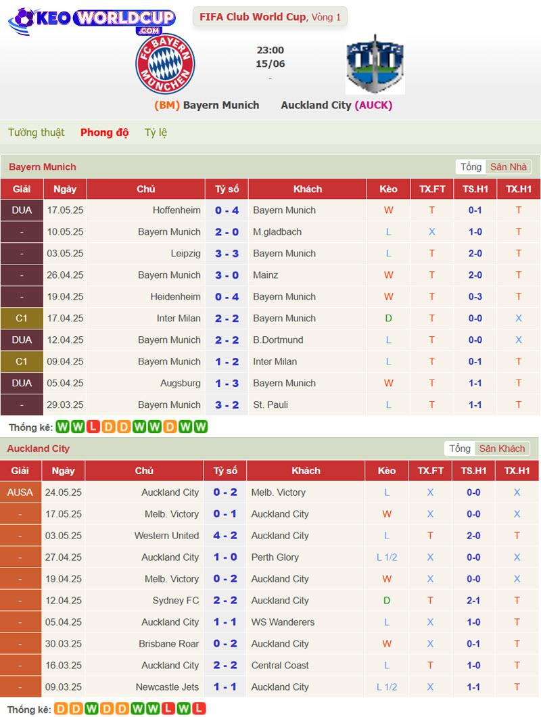This screenshot has height=717, width=541.
Task: Select the Sân Khách filter tab
Action: 502,448
